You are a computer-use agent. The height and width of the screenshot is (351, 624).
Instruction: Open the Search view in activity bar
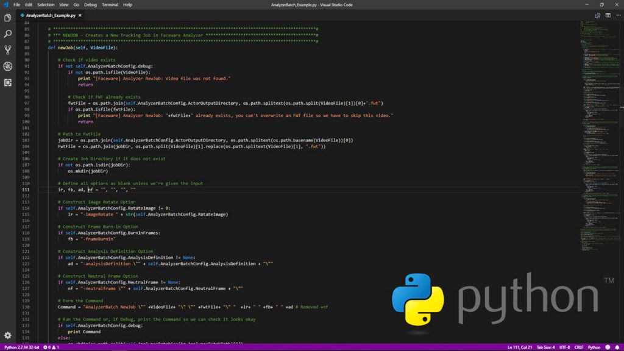point(7,34)
